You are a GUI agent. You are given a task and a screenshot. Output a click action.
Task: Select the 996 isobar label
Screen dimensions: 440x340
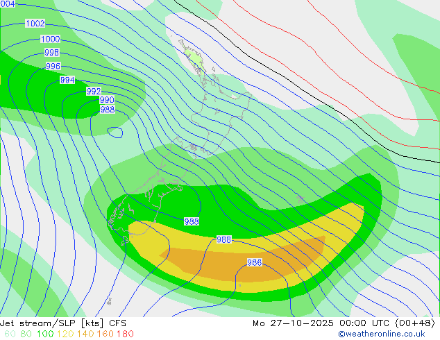[x=53, y=66]
